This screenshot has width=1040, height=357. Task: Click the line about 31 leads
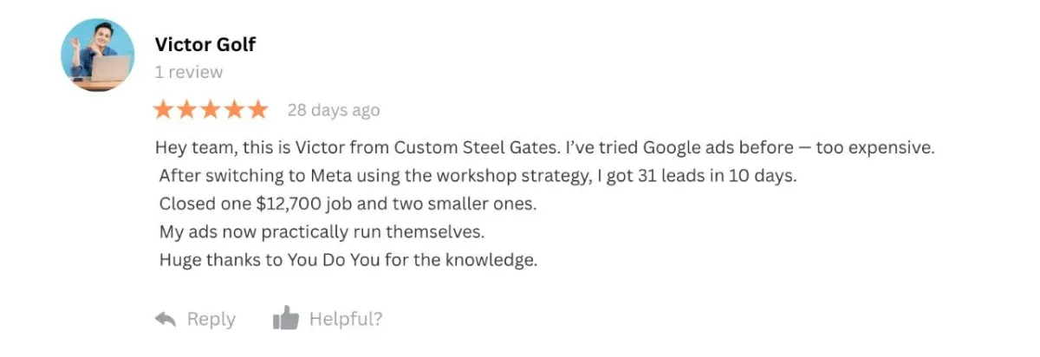click(478, 176)
